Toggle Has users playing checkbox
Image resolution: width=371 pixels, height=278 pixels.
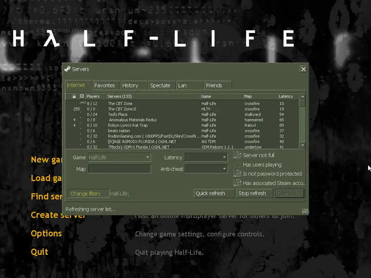click(x=237, y=165)
